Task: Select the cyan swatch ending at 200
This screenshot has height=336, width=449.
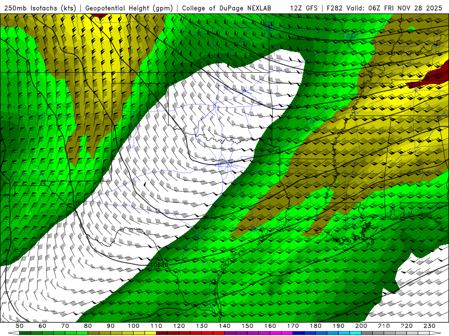Action: pyautogui.click(x=355, y=333)
